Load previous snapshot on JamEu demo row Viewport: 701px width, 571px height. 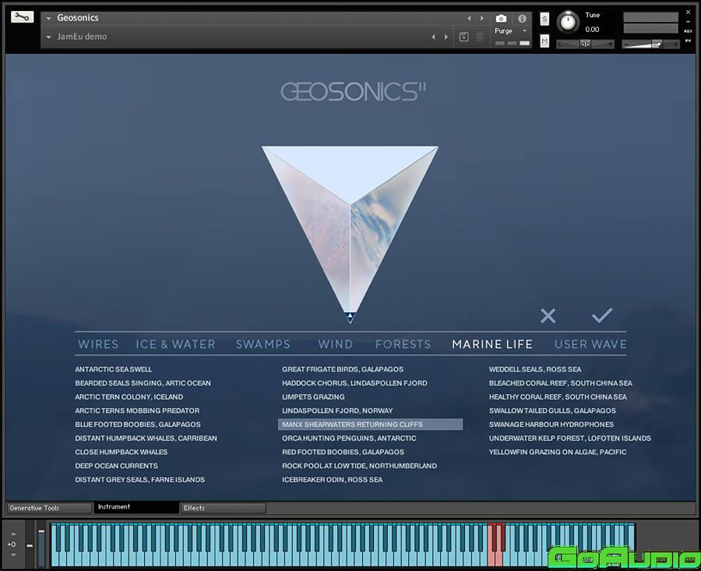click(433, 37)
